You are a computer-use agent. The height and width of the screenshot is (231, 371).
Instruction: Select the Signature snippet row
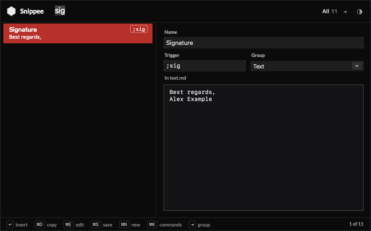click(78, 33)
